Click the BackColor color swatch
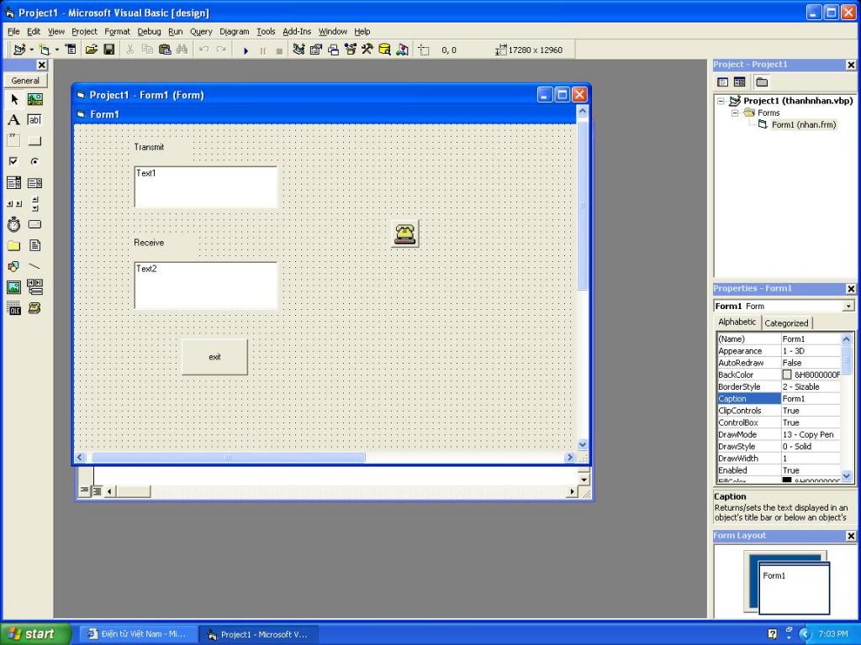This screenshot has width=861, height=645. [787, 375]
